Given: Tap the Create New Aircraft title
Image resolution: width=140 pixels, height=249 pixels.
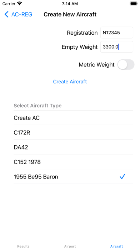Looking at the screenshot, I should 70,14.
